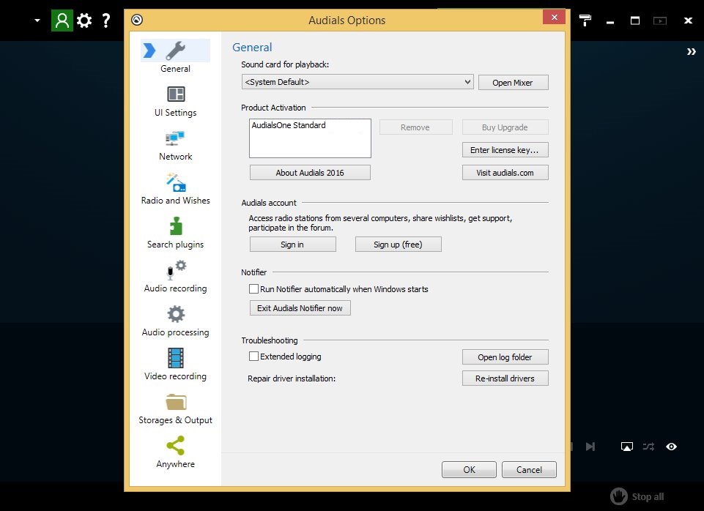Open the top-left dropdown arrow menu
Image resolution: width=704 pixels, height=511 pixels.
[37, 20]
